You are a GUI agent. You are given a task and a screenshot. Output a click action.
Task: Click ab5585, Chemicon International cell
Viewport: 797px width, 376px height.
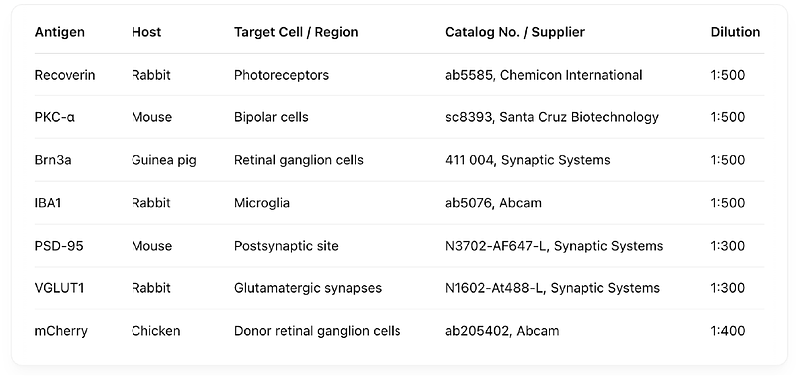click(544, 75)
